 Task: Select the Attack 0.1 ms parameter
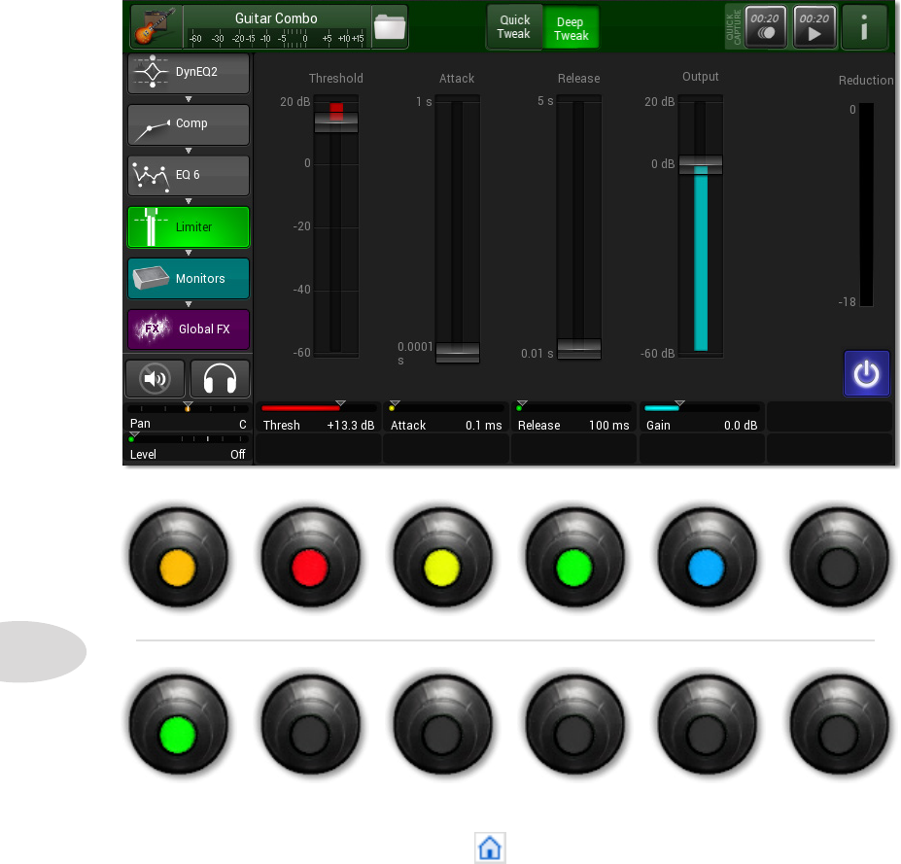pos(446,418)
